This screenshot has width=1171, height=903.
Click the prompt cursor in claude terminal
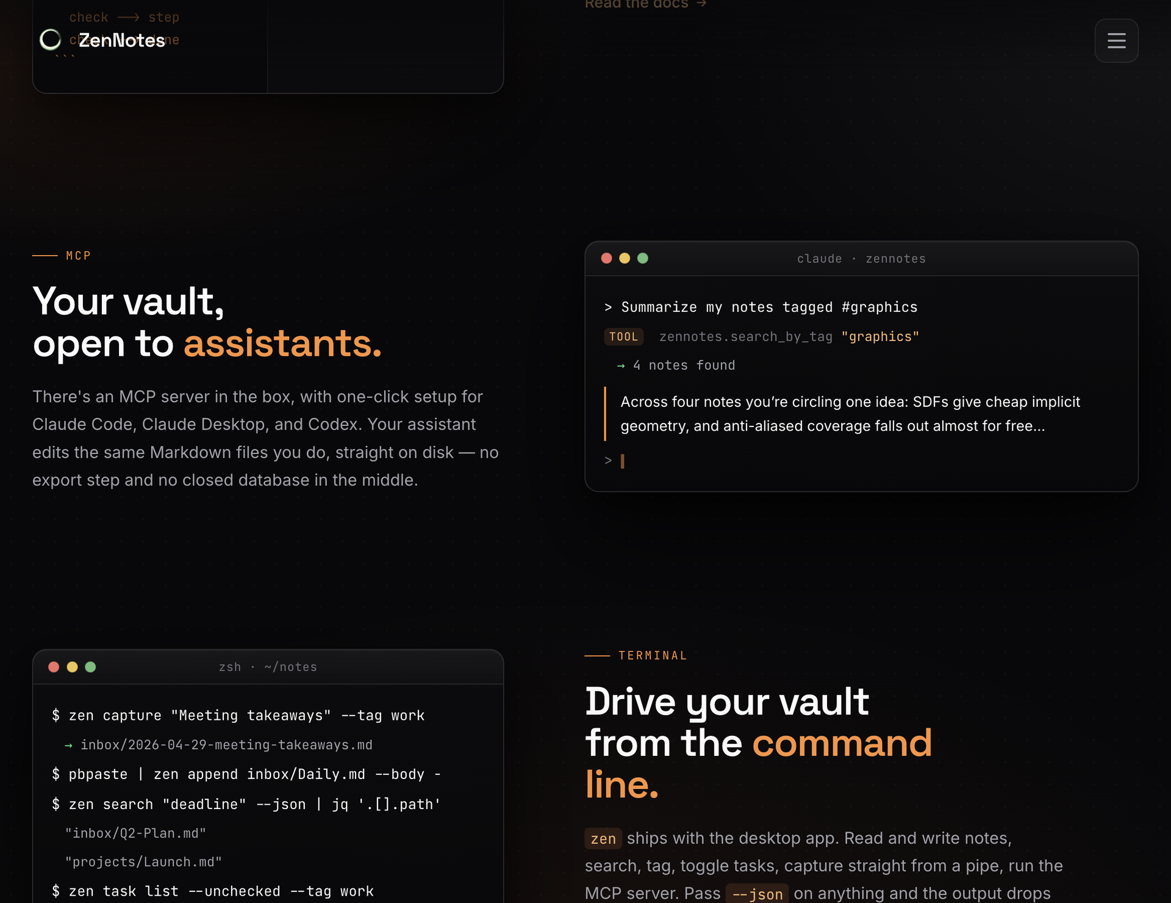coord(622,461)
